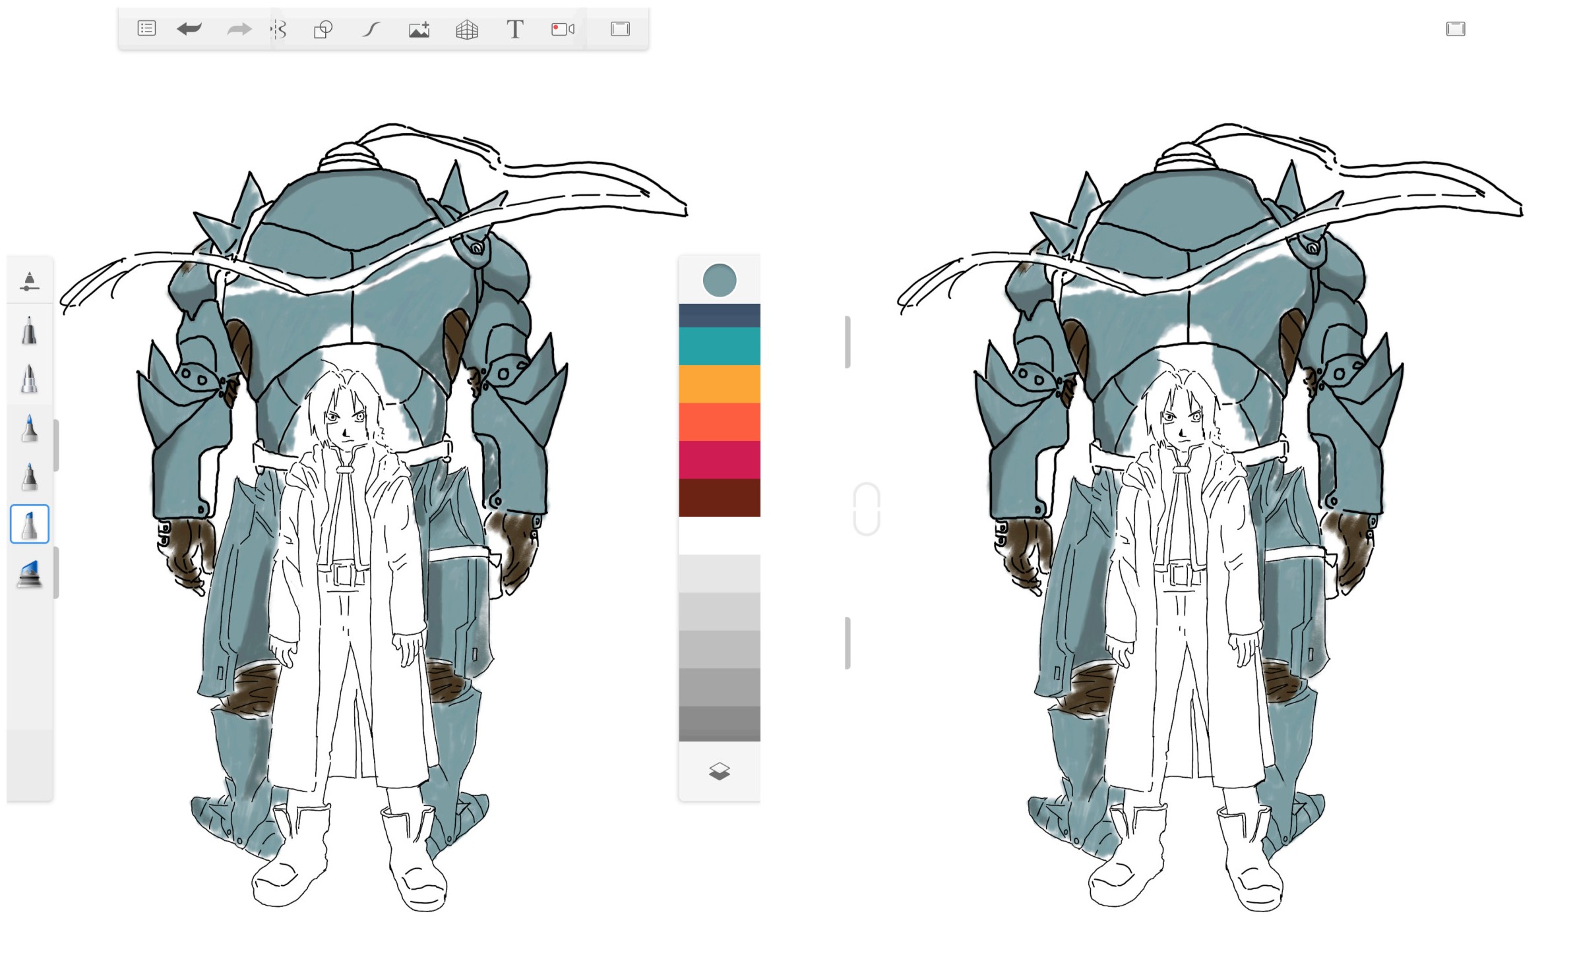
Task: Pick the red-orange swatch
Action: [720, 422]
